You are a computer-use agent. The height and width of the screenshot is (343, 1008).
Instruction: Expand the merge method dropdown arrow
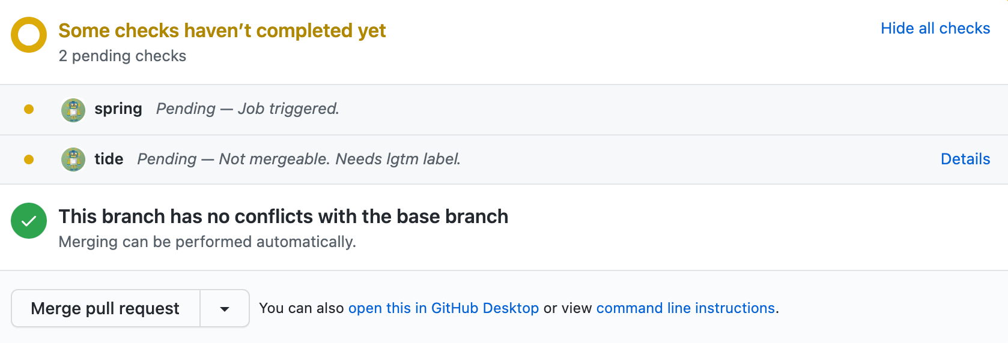[225, 309]
